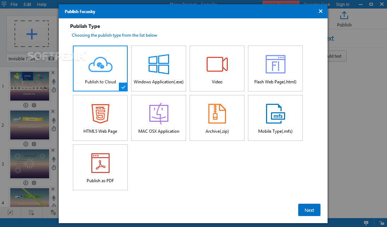Play slide 3 preview
The height and width of the screenshot is (227, 387).
(x=26, y=183)
